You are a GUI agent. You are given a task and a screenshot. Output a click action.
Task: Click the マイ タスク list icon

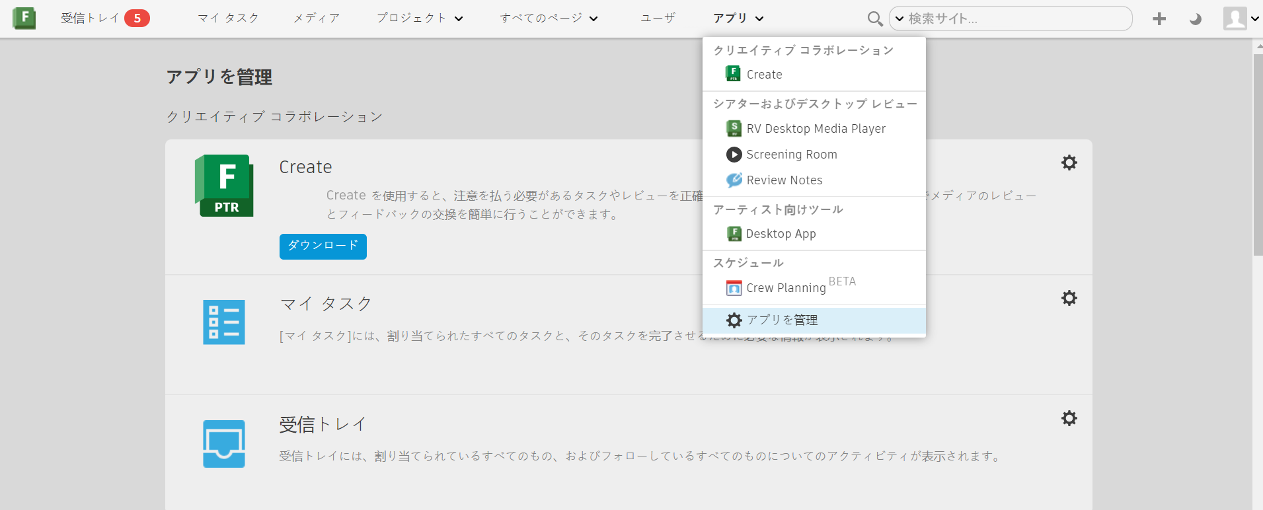(x=224, y=322)
